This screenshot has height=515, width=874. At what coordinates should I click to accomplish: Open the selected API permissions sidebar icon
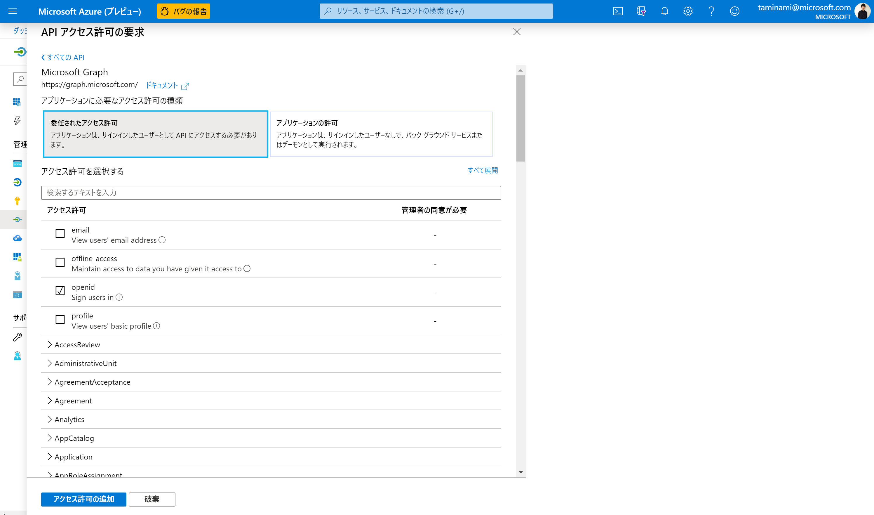(x=17, y=219)
